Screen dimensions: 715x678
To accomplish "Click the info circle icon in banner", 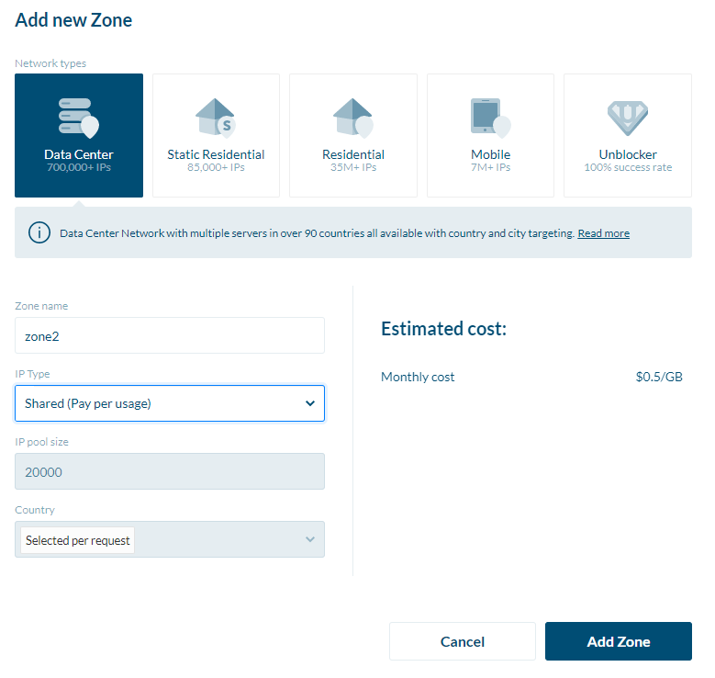I will coord(39,232).
